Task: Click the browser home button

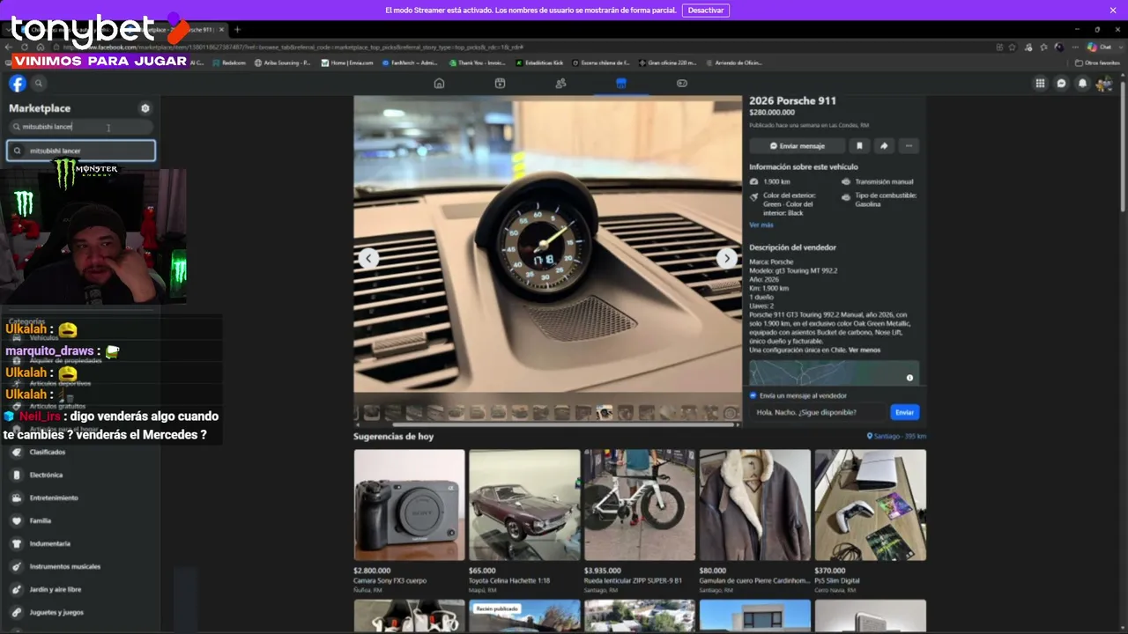Action: [41, 48]
